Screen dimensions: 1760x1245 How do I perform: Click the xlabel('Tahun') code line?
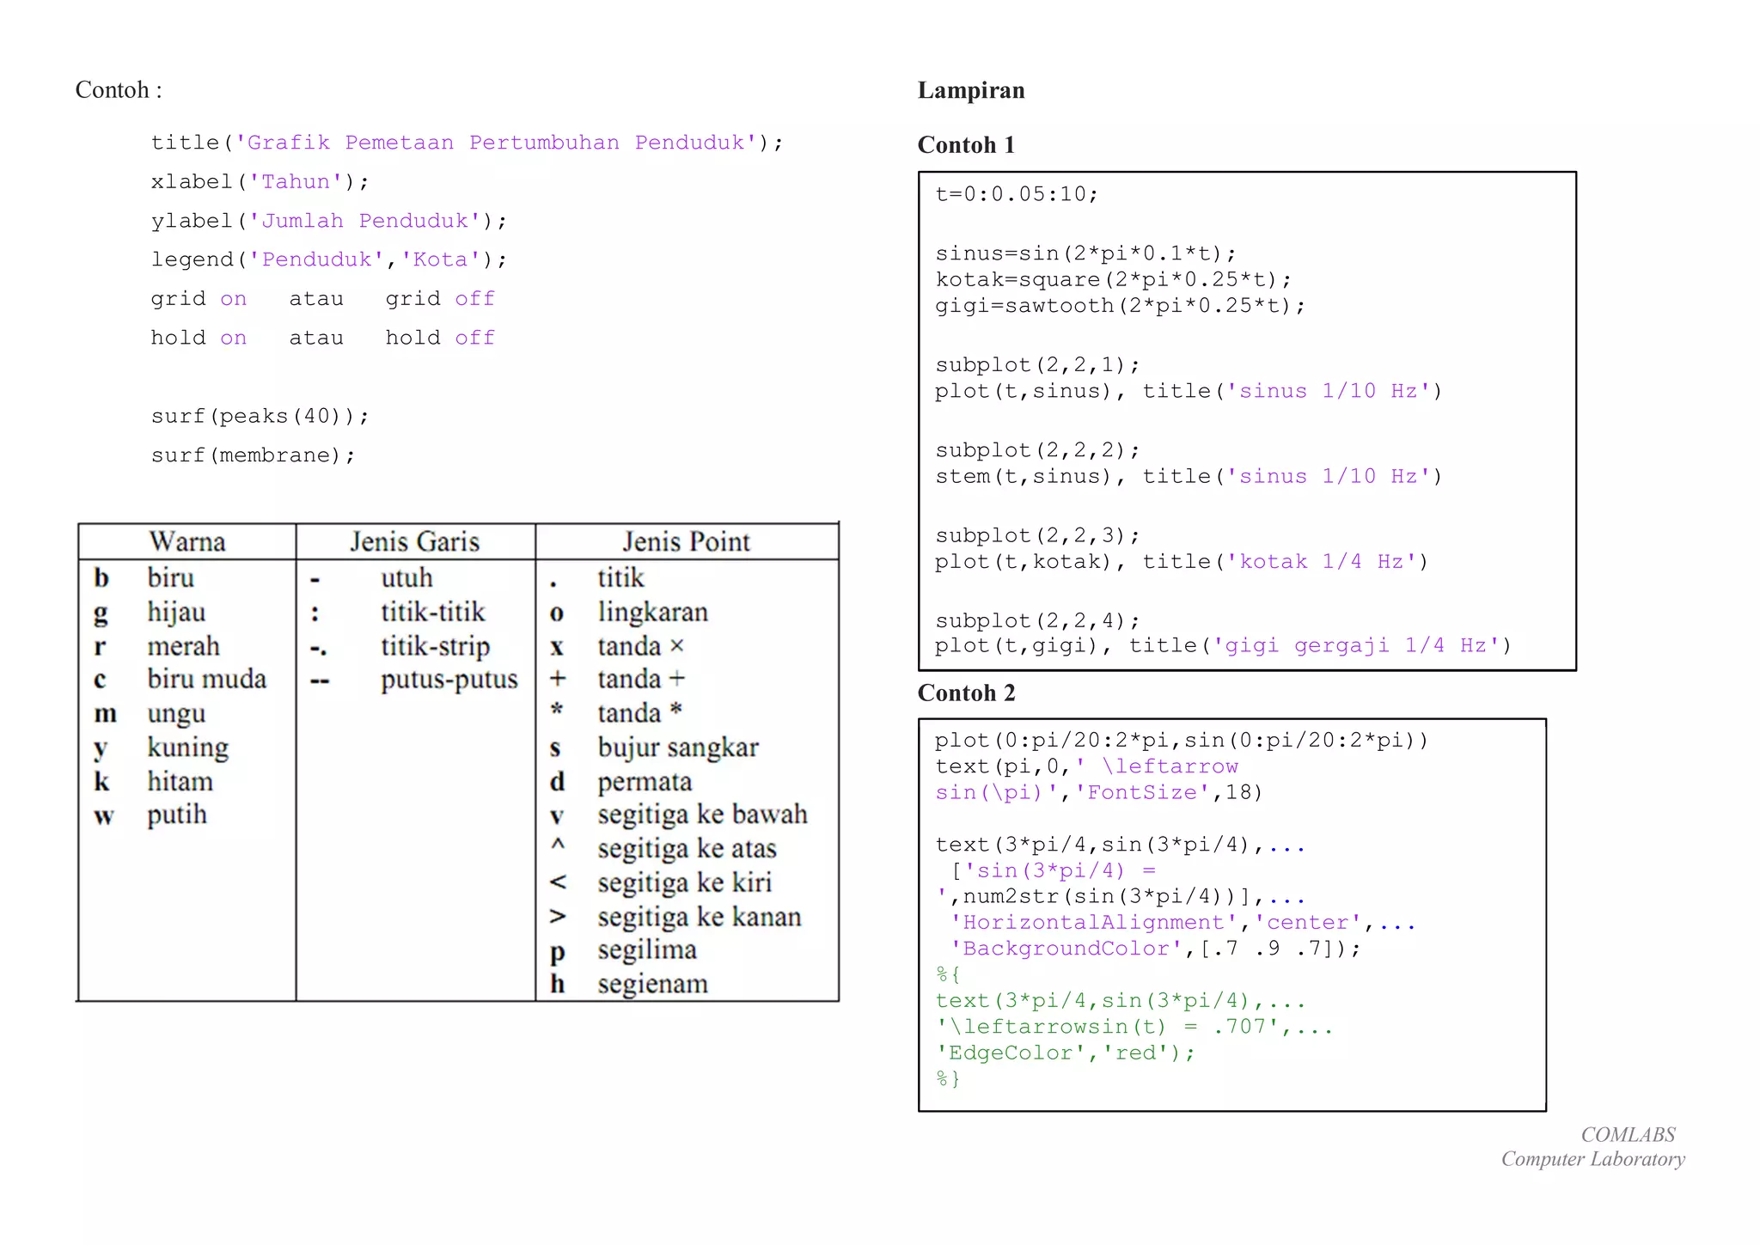pos(260,181)
